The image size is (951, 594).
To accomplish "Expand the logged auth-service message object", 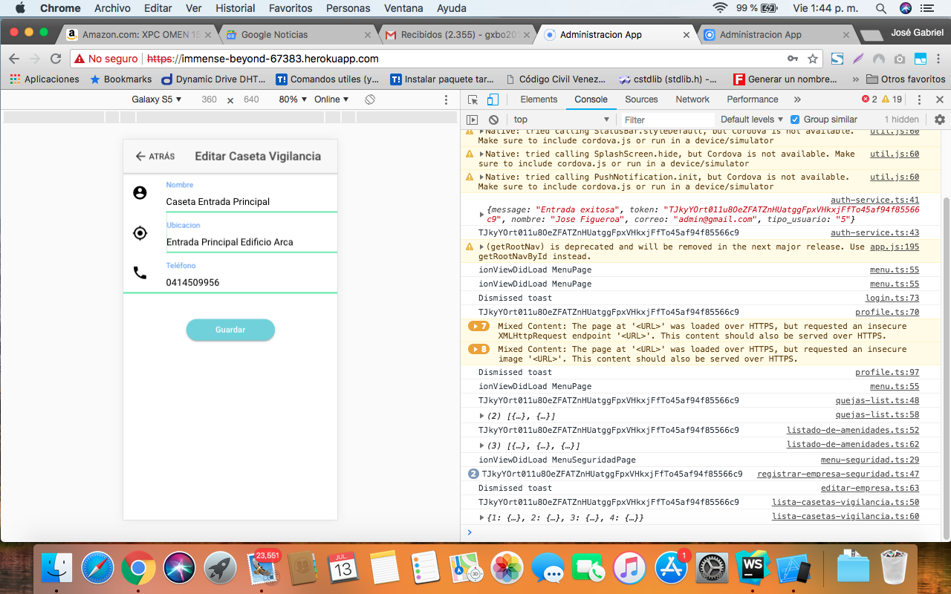I will [x=481, y=215].
